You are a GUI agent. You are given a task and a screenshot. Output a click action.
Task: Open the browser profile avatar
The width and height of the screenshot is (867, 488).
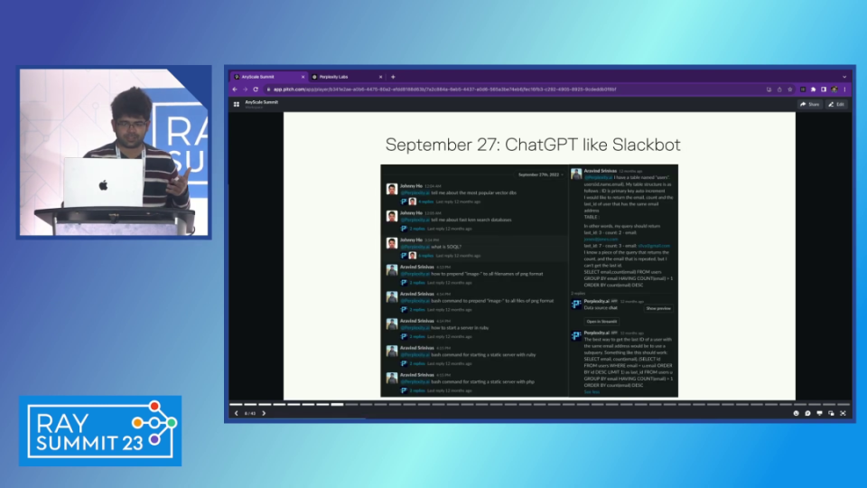(x=834, y=89)
